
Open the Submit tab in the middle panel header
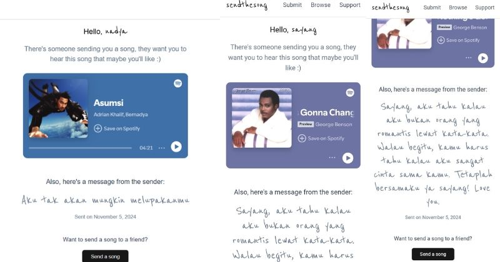point(292,5)
